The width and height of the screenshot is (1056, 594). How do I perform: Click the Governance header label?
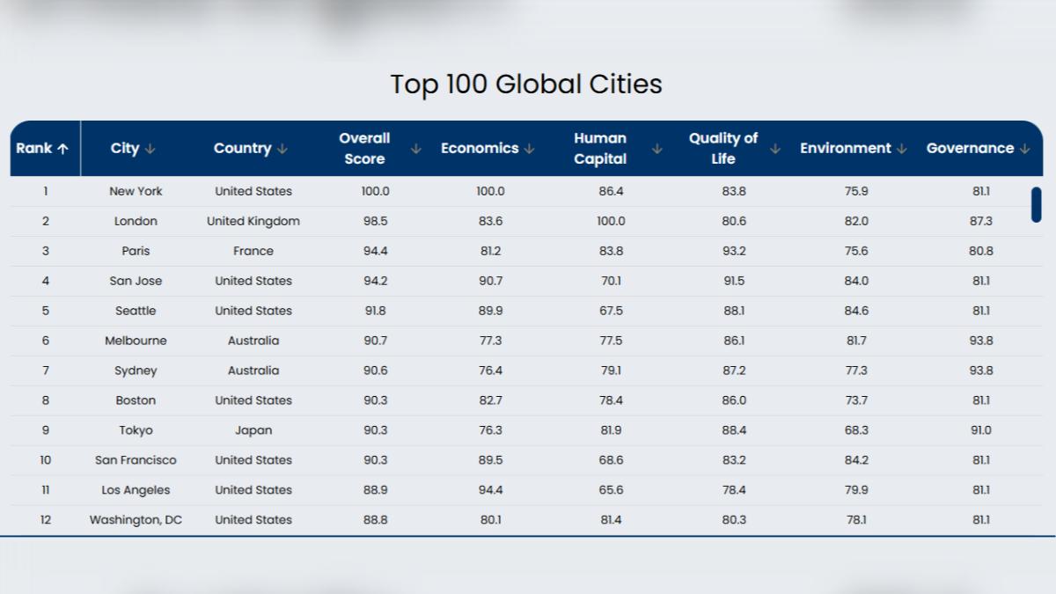[x=970, y=149]
